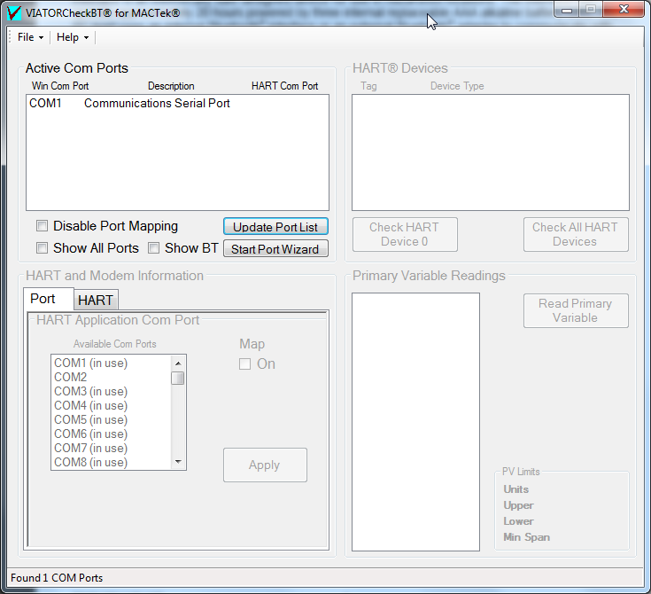Select COM1 Communications Serial Port row

(177, 103)
